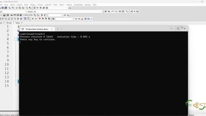The image size is (206, 116).
Task: Click the Copy icon in the toolbar
Action: 20,8
